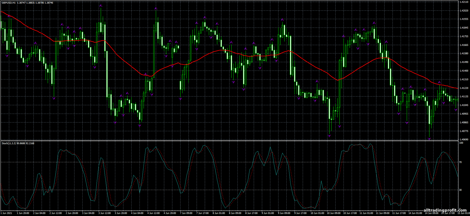Click the 1.41400 price scale label
Image resolution: width=470 pixels, height=216 pixels.
coord(464,71)
